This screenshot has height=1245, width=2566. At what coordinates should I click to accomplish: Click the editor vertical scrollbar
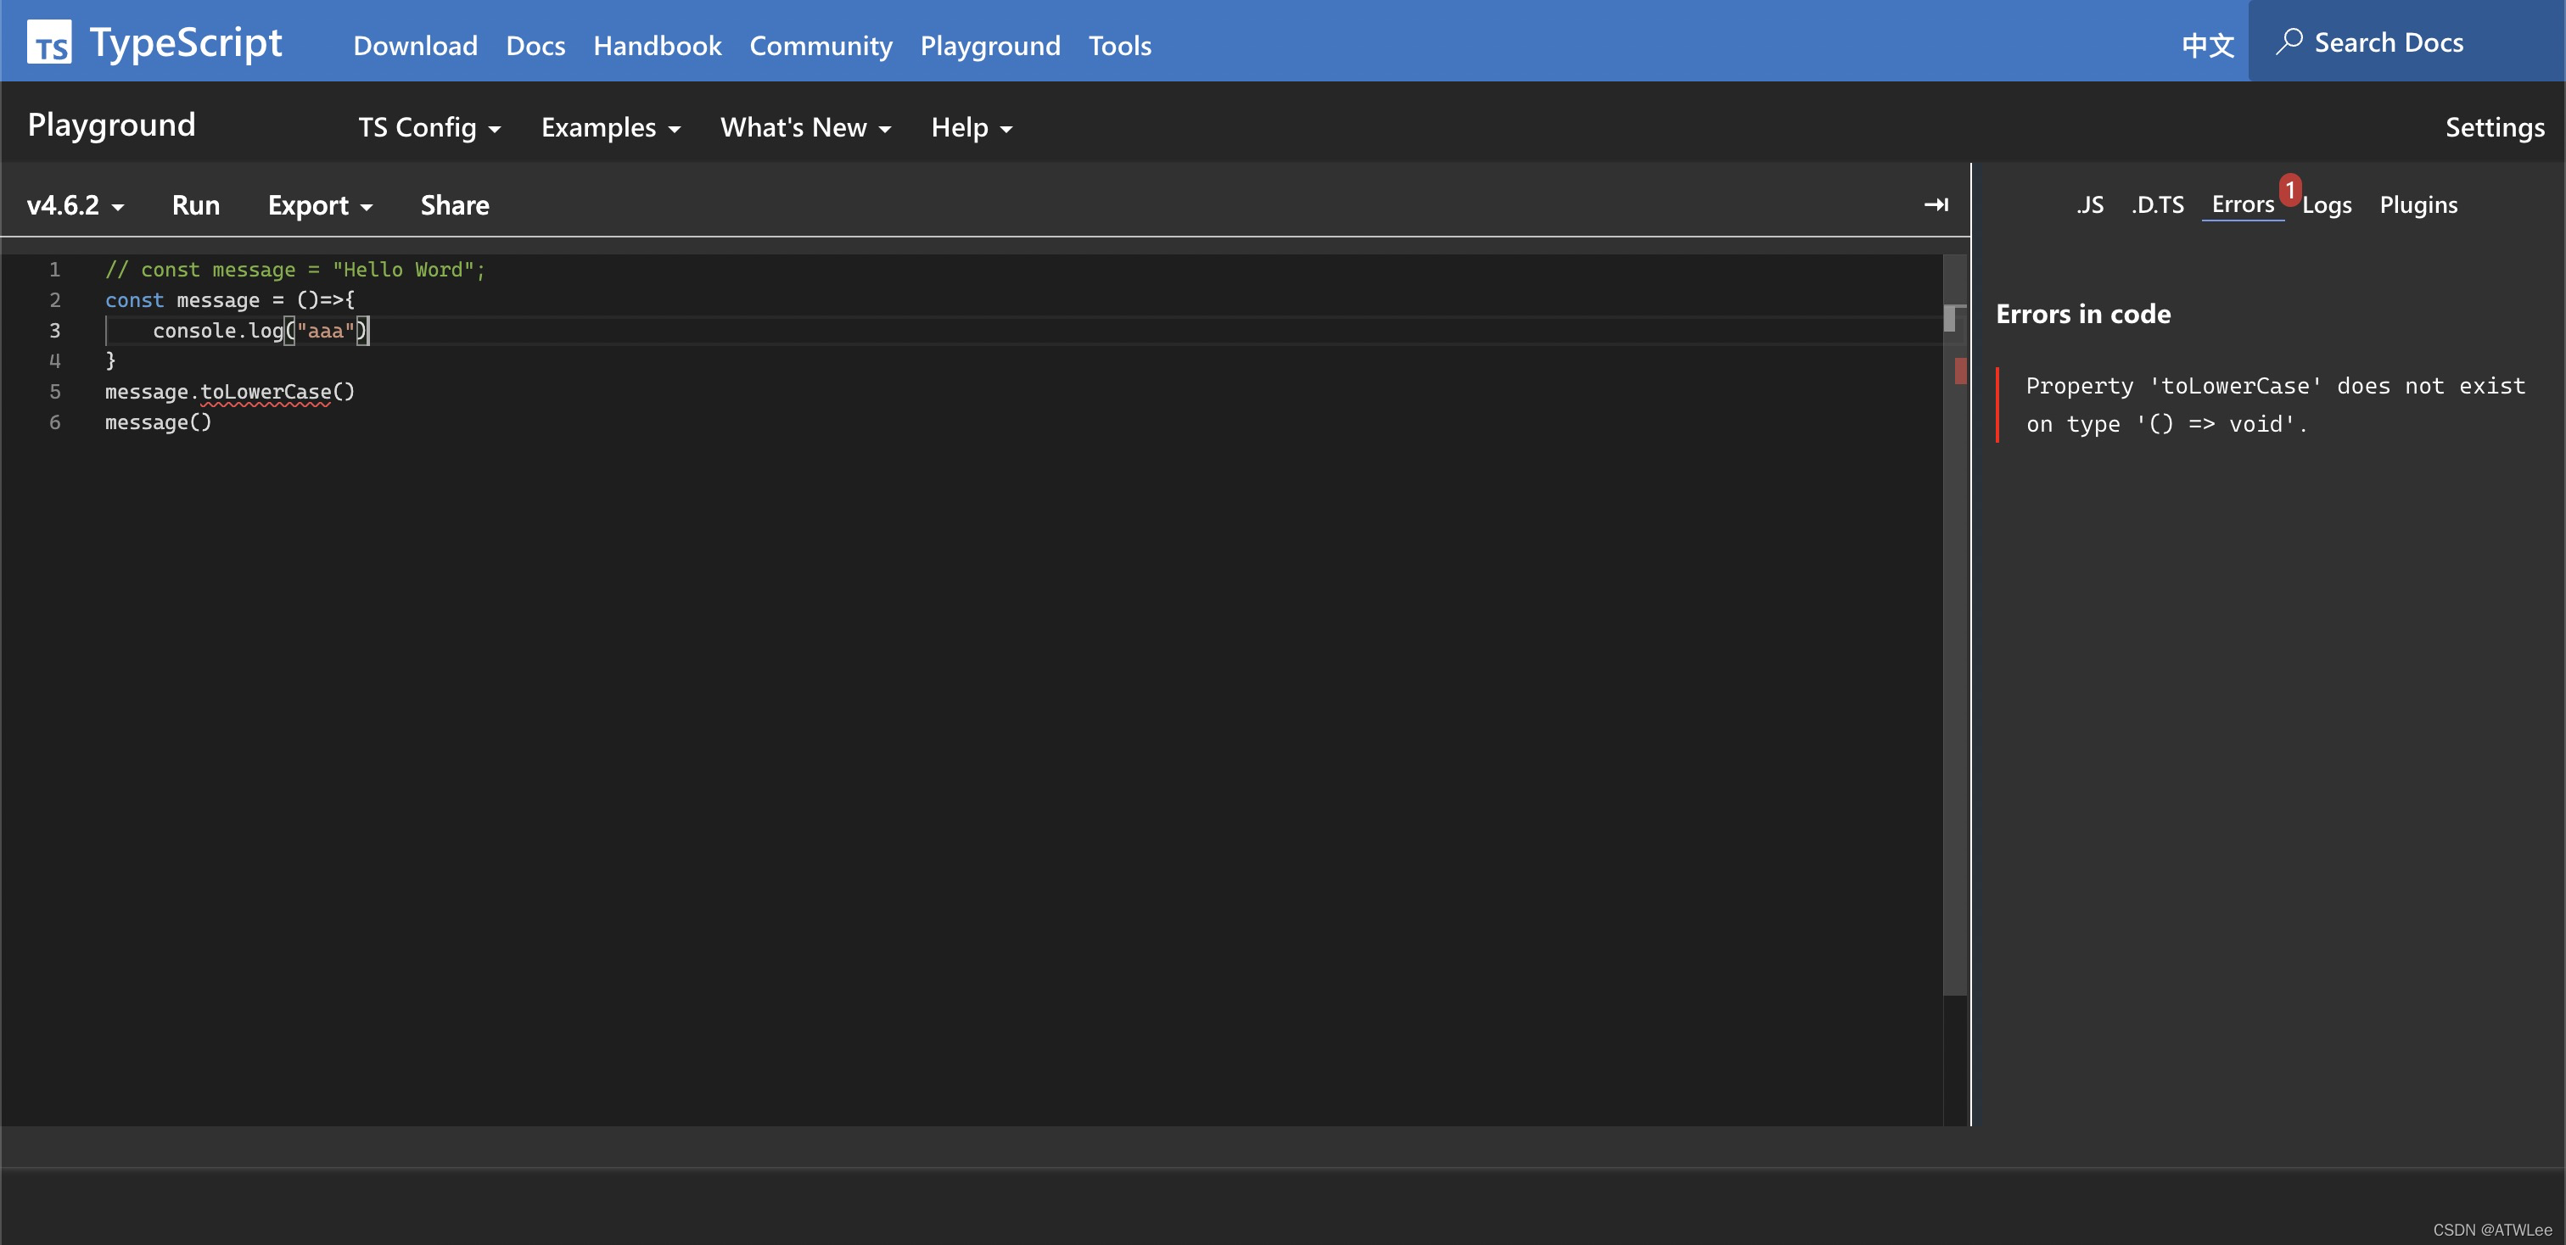1954,647
